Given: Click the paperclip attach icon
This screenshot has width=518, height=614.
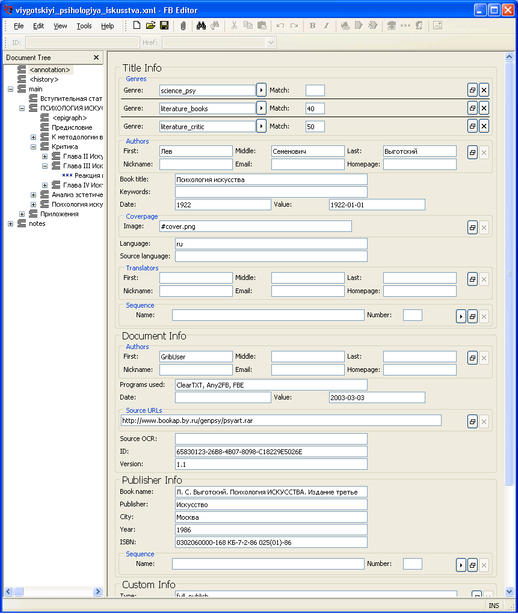Looking at the screenshot, I should click(183, 26).
